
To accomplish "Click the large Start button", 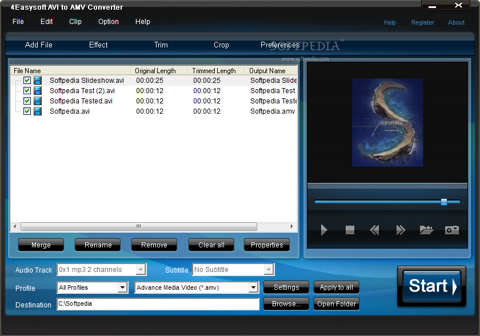I will tap(431, 286).
